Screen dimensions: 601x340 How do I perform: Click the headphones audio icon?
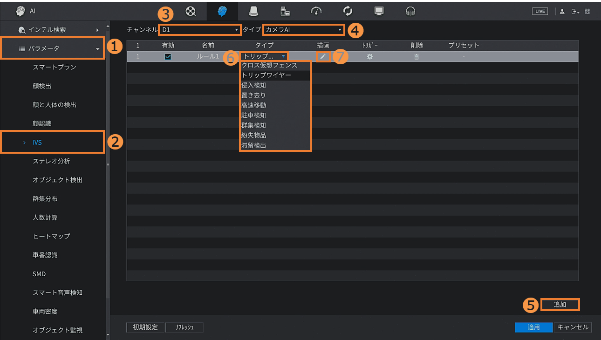coord(410,11)
